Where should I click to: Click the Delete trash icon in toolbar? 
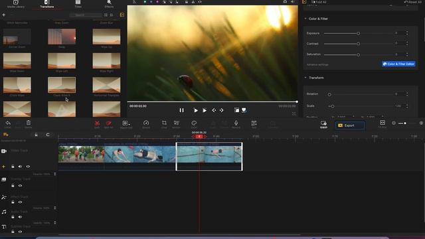click(29, 123)
